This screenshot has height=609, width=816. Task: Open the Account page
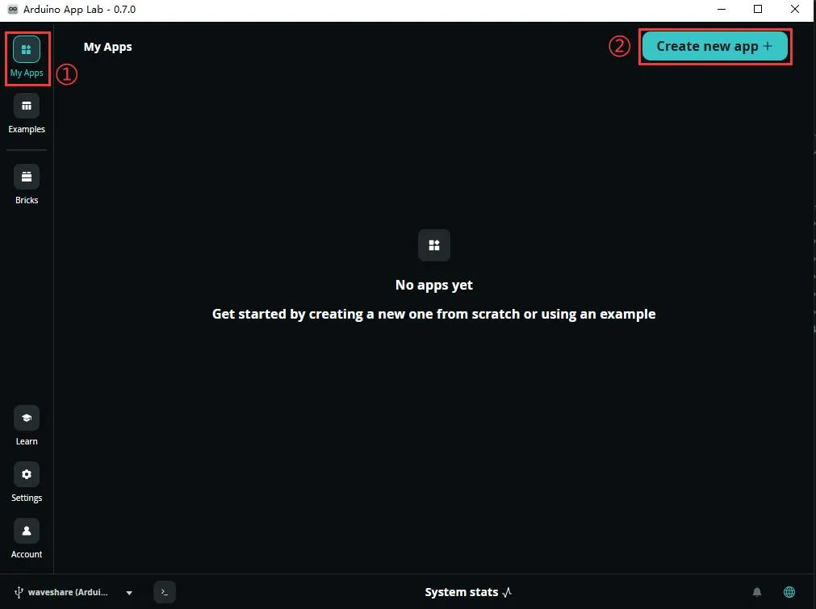point(27,539)
